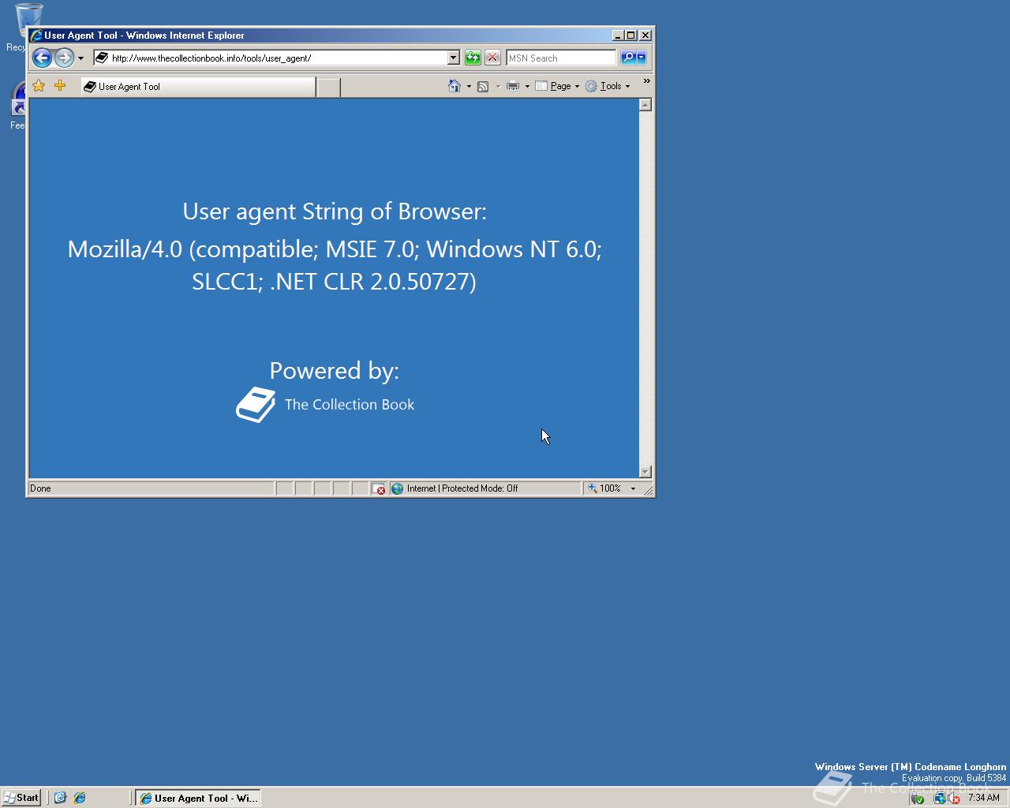Go to the Home page icon
Screen dimensions: 1010x808
tap(454, 86)
